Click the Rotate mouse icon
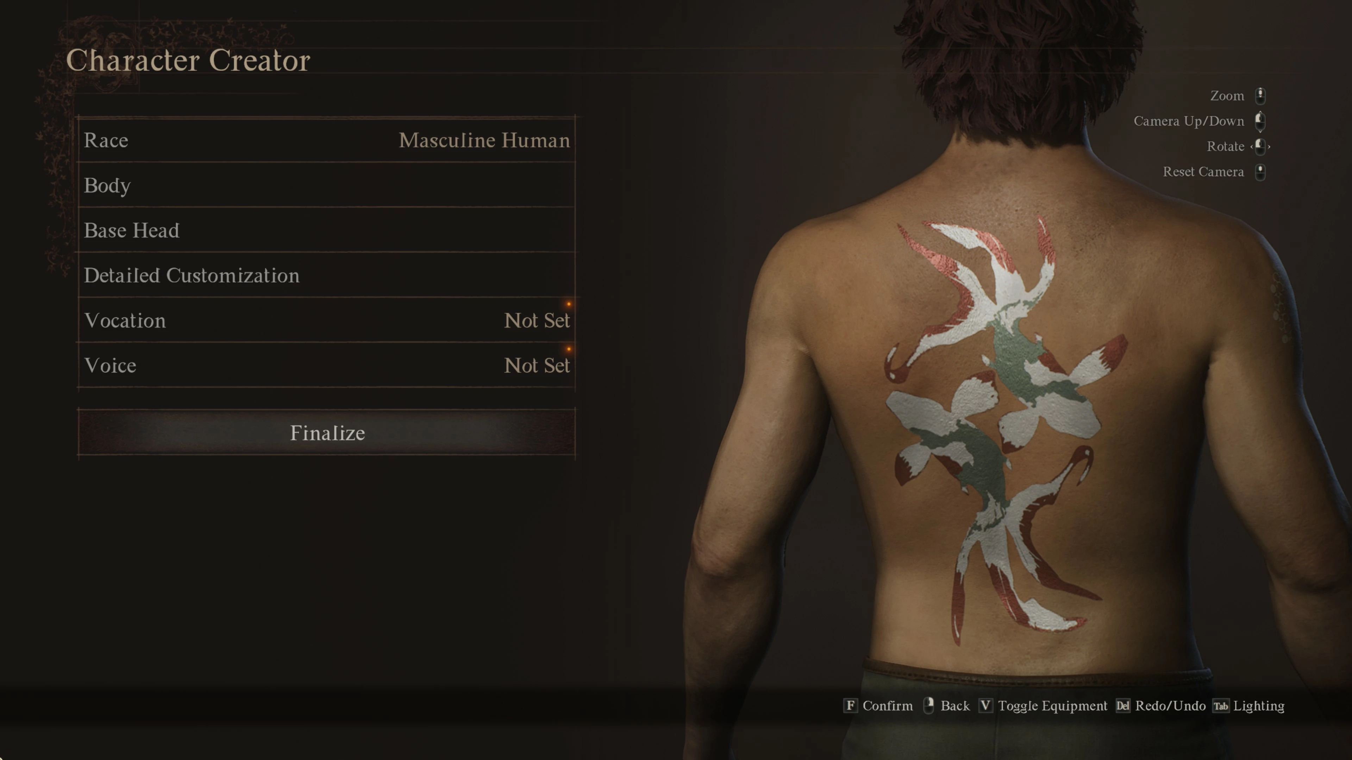Viewport: 1352px width, 760px height. [1260, 146]
